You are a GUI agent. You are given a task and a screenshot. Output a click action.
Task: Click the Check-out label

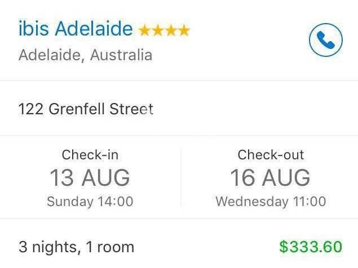(x=271, y=155)
